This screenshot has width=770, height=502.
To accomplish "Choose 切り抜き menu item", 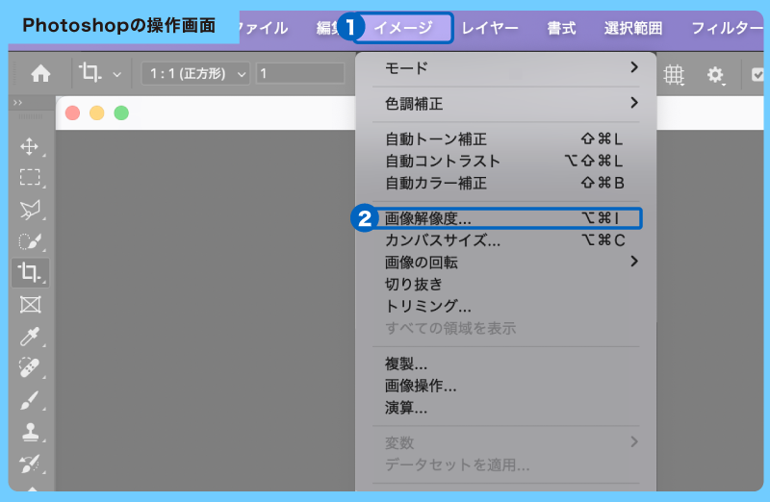I will [506, 284].
